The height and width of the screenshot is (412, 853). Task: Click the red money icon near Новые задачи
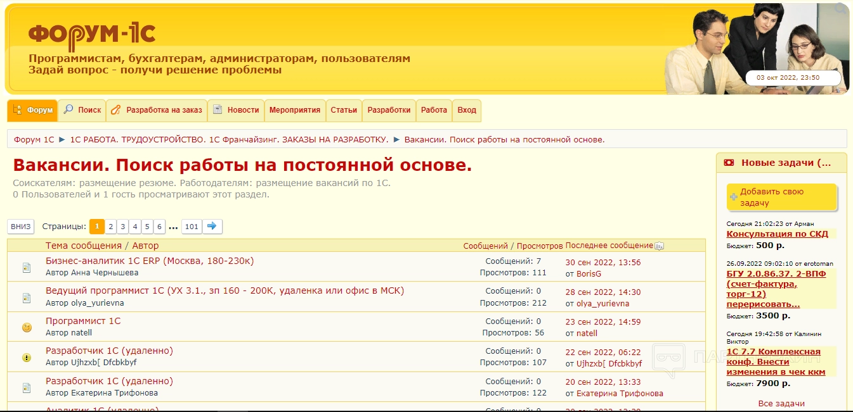[x=729, y=163]
